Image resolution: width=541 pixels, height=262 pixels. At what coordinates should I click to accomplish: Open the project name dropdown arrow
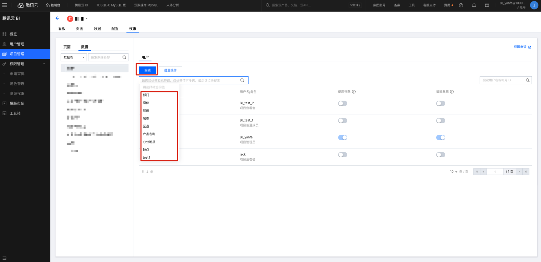pos(87,19)
